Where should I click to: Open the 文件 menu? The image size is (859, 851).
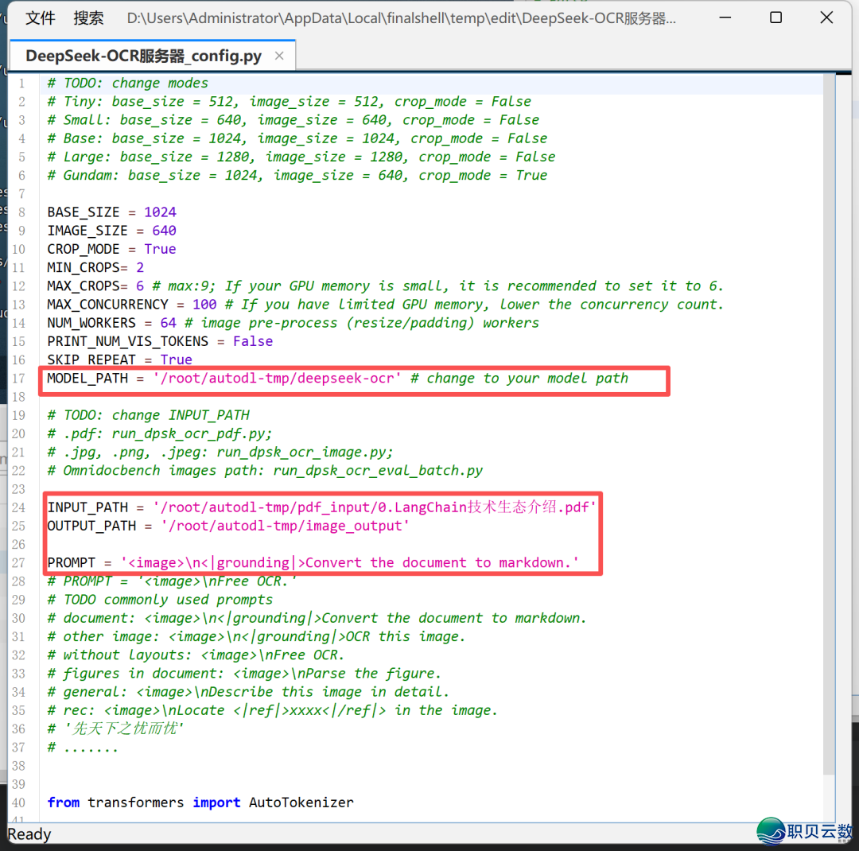coord(40,17)
